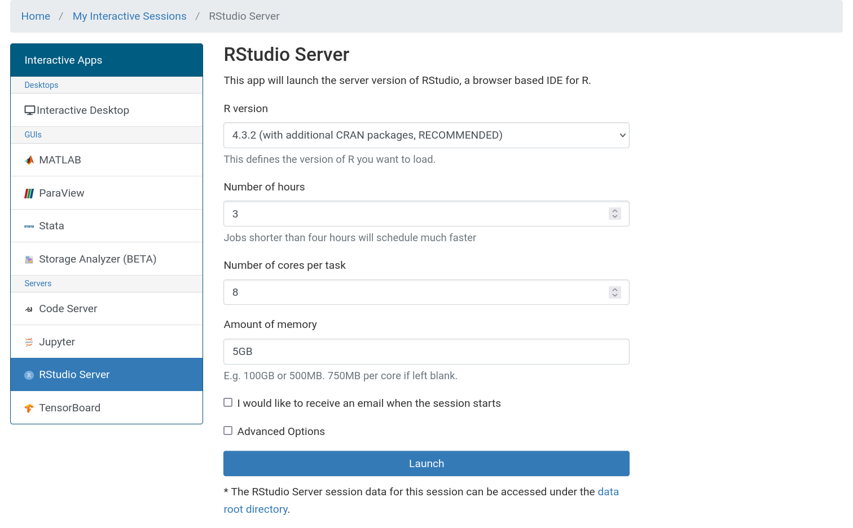Select Jupyter from the sidebar
853x528 pixels.
tap(107, 341)
